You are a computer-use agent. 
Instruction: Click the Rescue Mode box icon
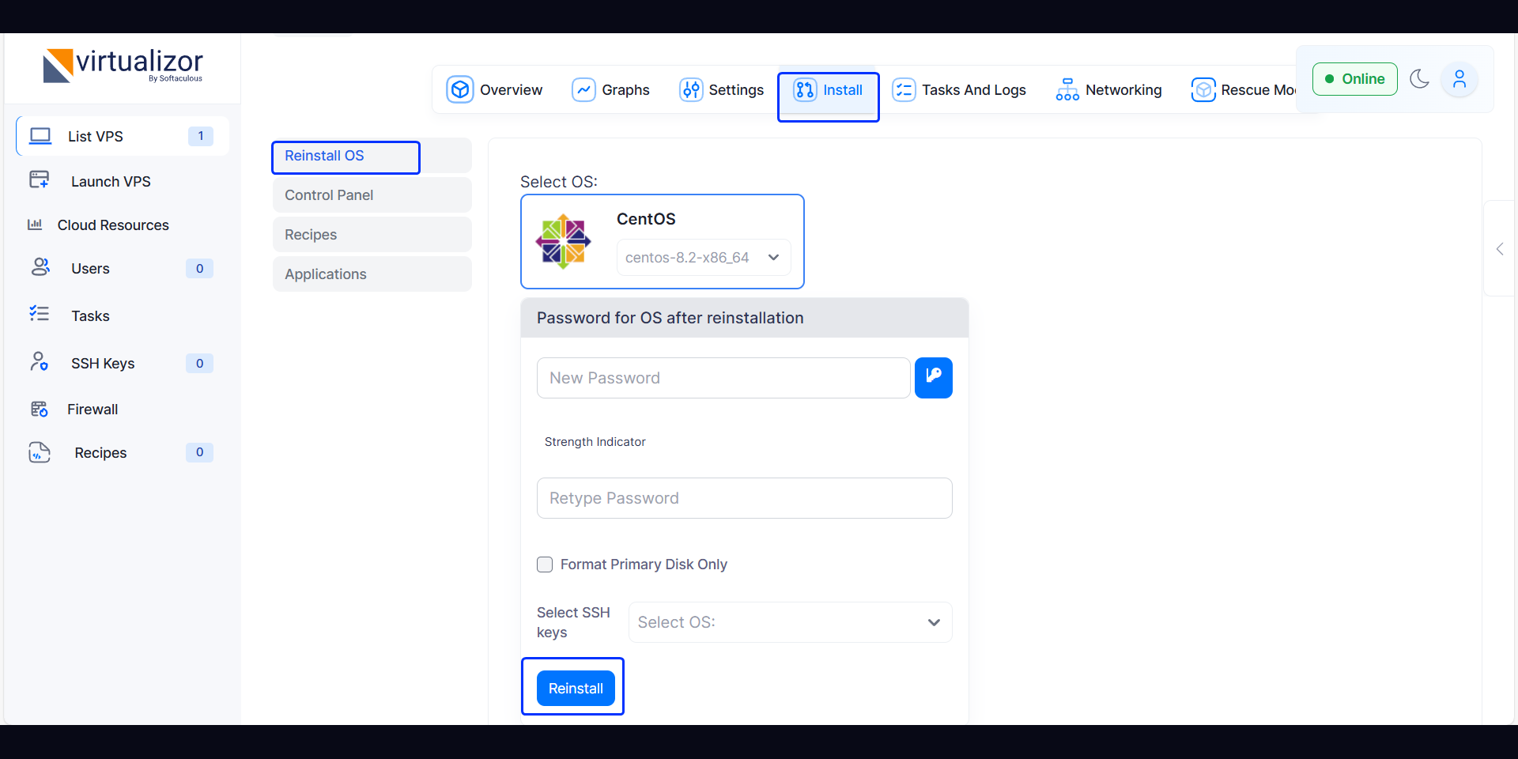point(1203,89)
